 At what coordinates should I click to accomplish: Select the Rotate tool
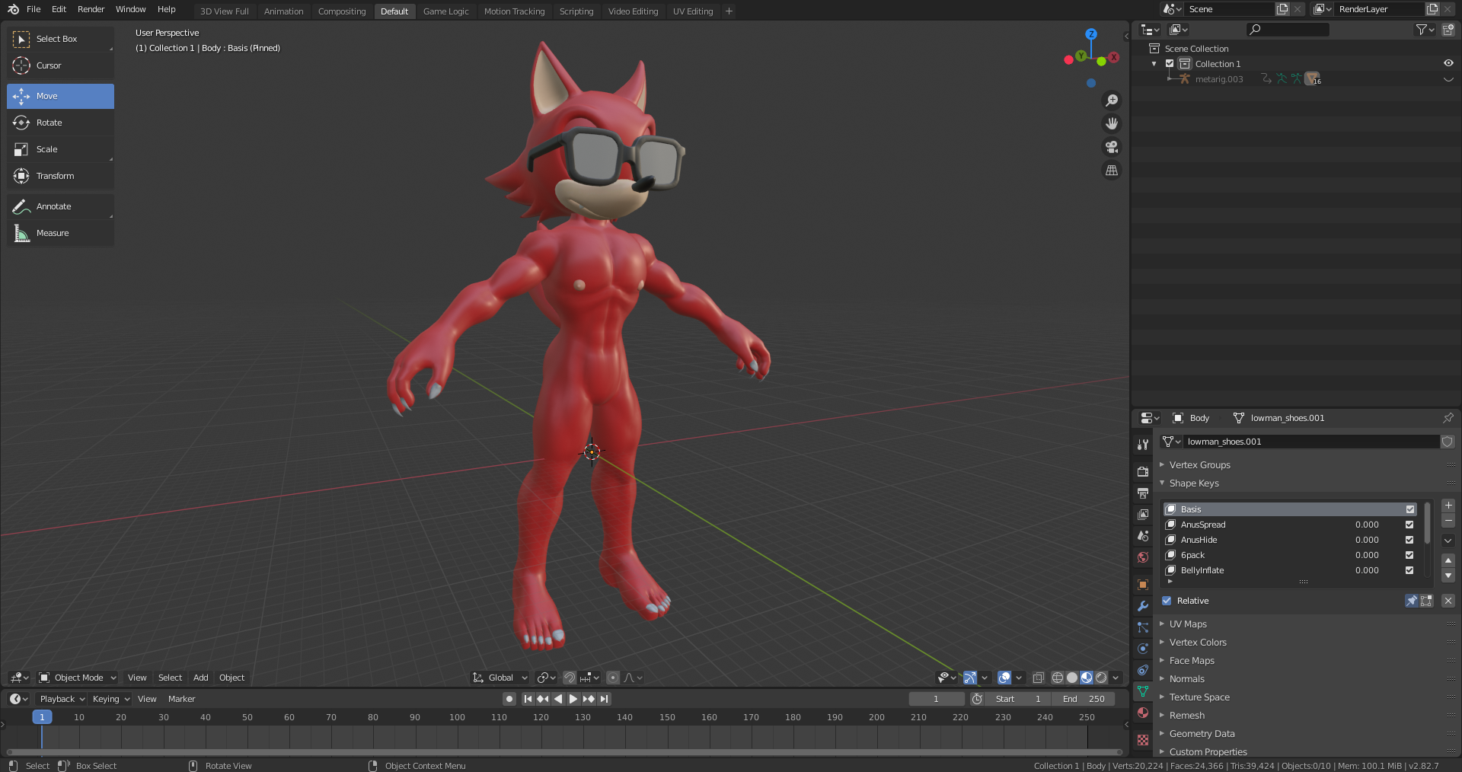click(60, 123)
